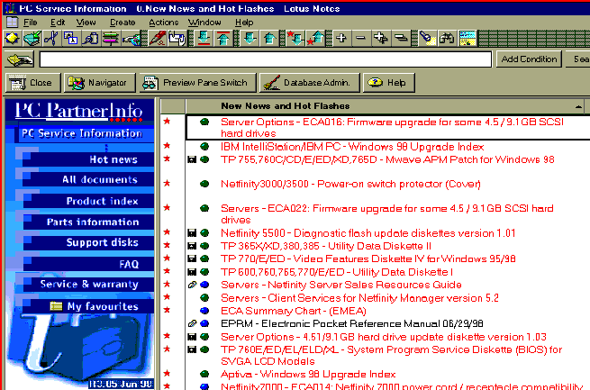The width and height of the screenshot is (590, 390).
Task: Open IBM IntelliStation Windows 98 Upgrade Index document
Action: click(x=351, y=147)
